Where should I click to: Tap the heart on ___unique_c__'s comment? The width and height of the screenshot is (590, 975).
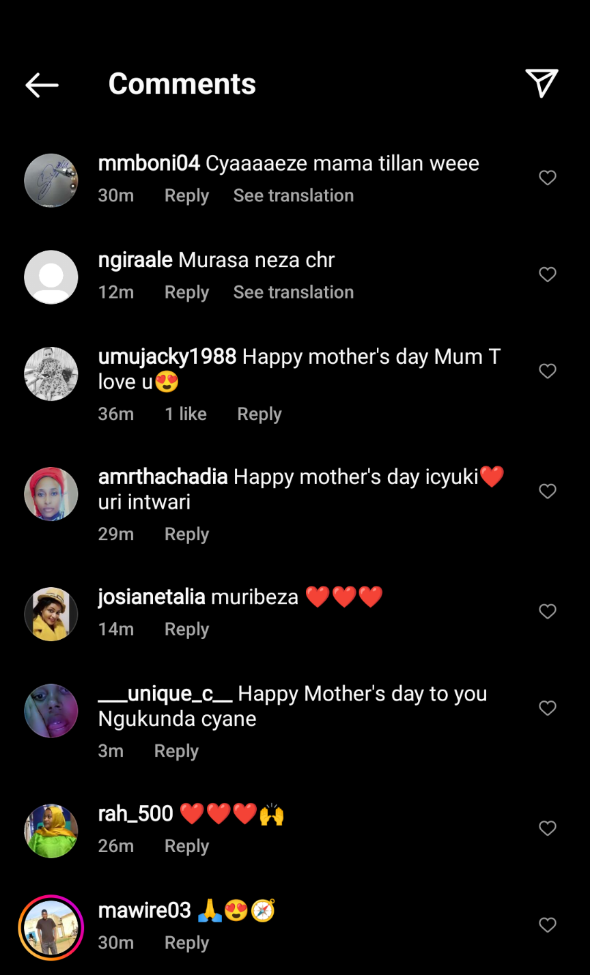click(x=548, y=708)
